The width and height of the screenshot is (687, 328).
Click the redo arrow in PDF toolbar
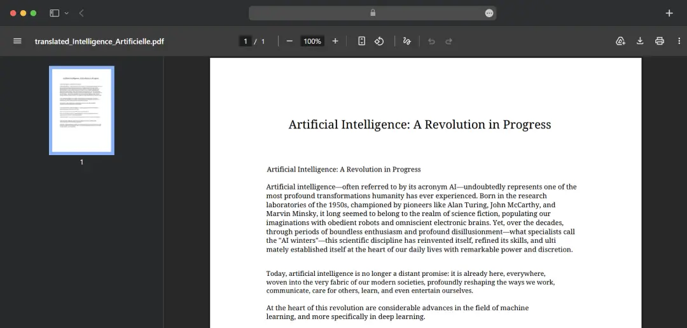coord(448,41)
